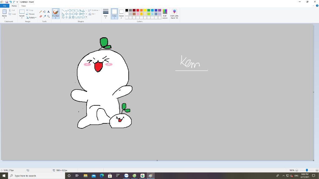This screenshot has width=319, height=179.
Task: Click the Brushes tool icon
Action: [55, 12]
